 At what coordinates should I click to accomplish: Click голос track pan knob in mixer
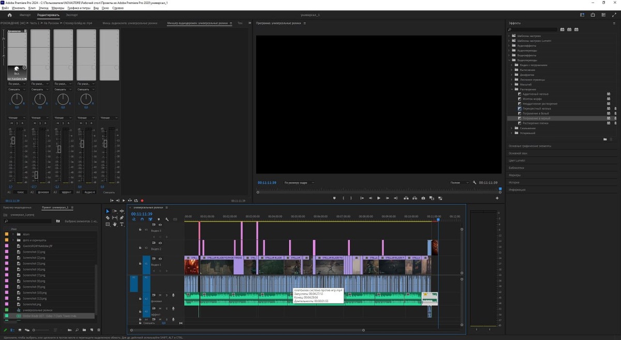(17, 99)
